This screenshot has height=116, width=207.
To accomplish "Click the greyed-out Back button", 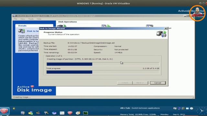I will pos(125,83).
